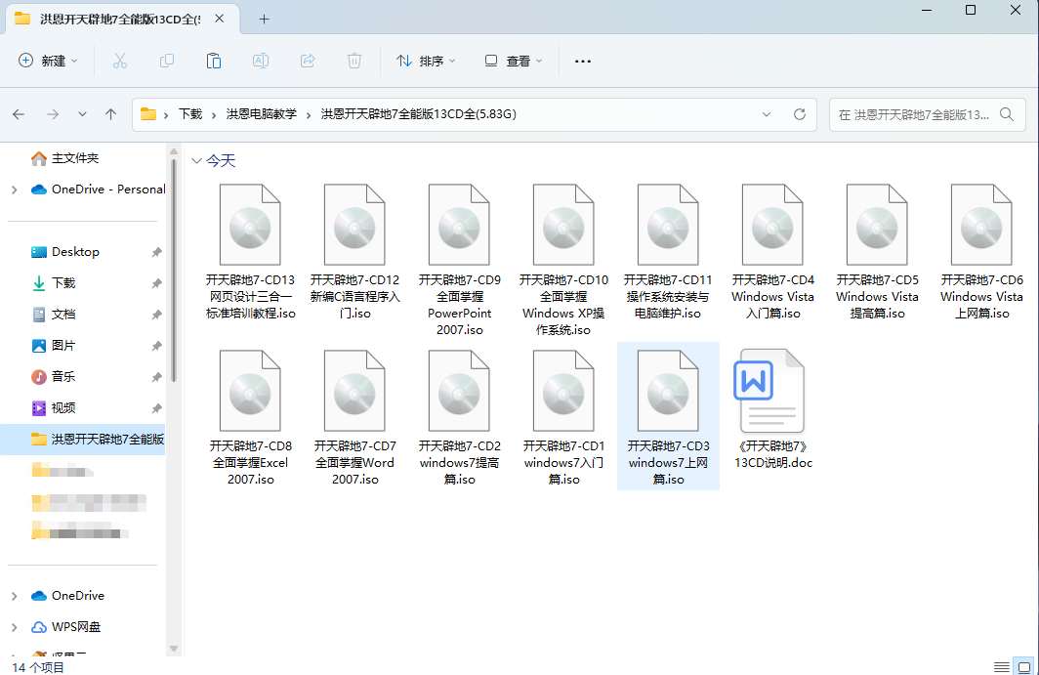
Task: Click the Share icon in toolbar
Action: (308, 61)
